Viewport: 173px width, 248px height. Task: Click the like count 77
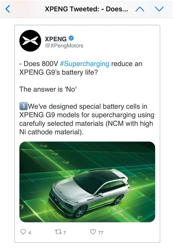tap(101, 233)
